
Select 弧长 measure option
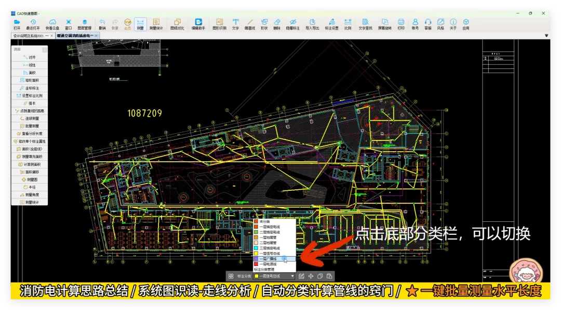pos(29,103)
